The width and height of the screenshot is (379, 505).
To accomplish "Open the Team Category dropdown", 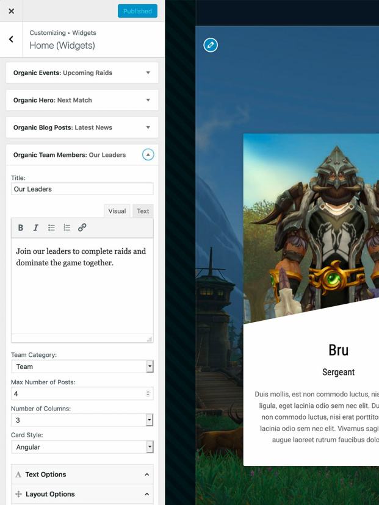I will (x=82, y=367).
